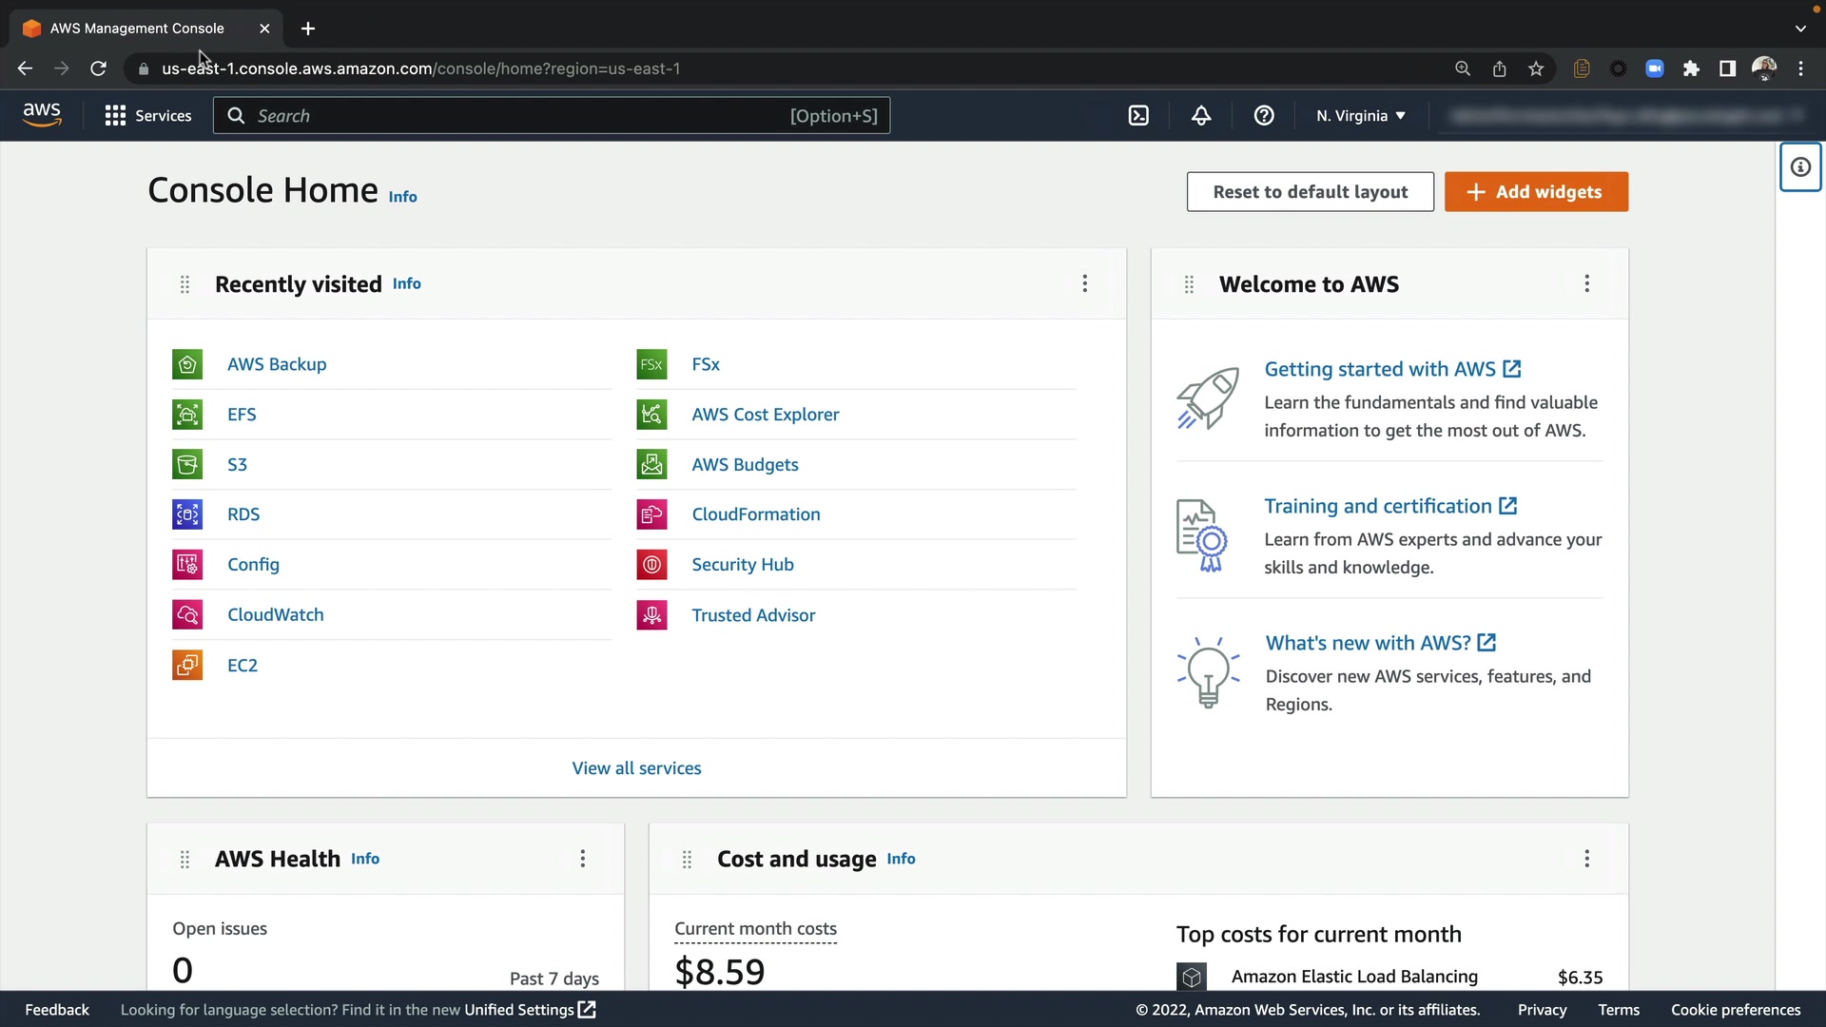Click the AWS logo home icon
The image size is (1826, 1027).
[42, 115]
